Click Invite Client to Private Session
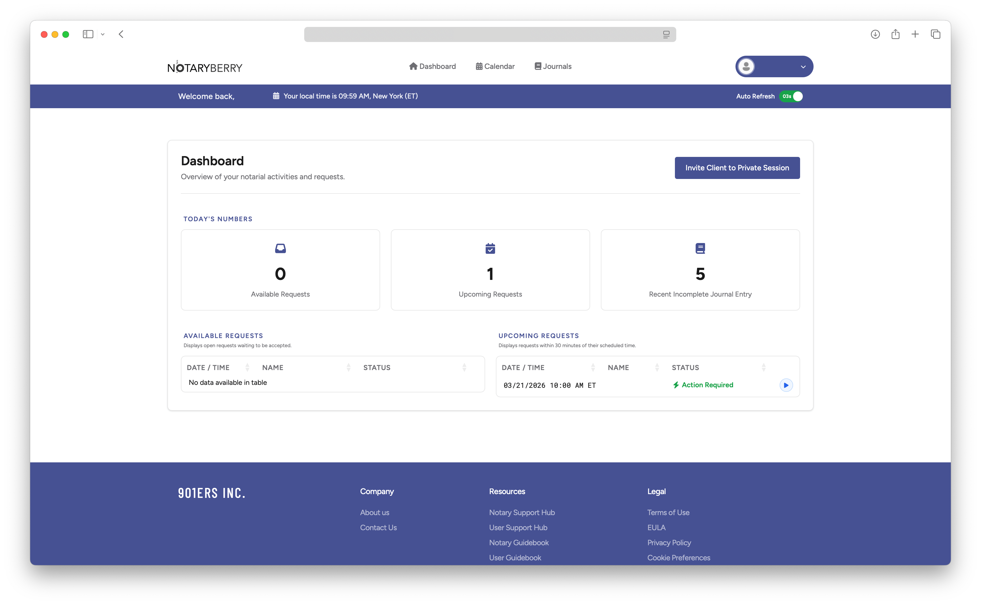This screenshot has width=981, height=605. 737,168
